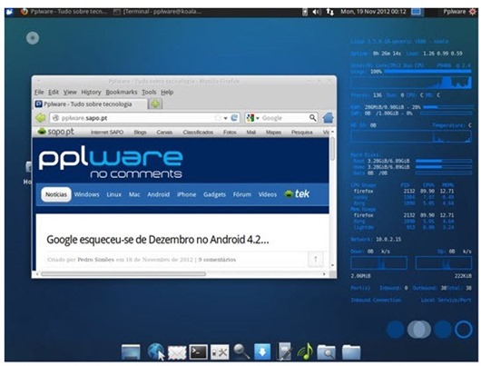
Task: Select the Windows navigation item
Action: coord(86,194)
